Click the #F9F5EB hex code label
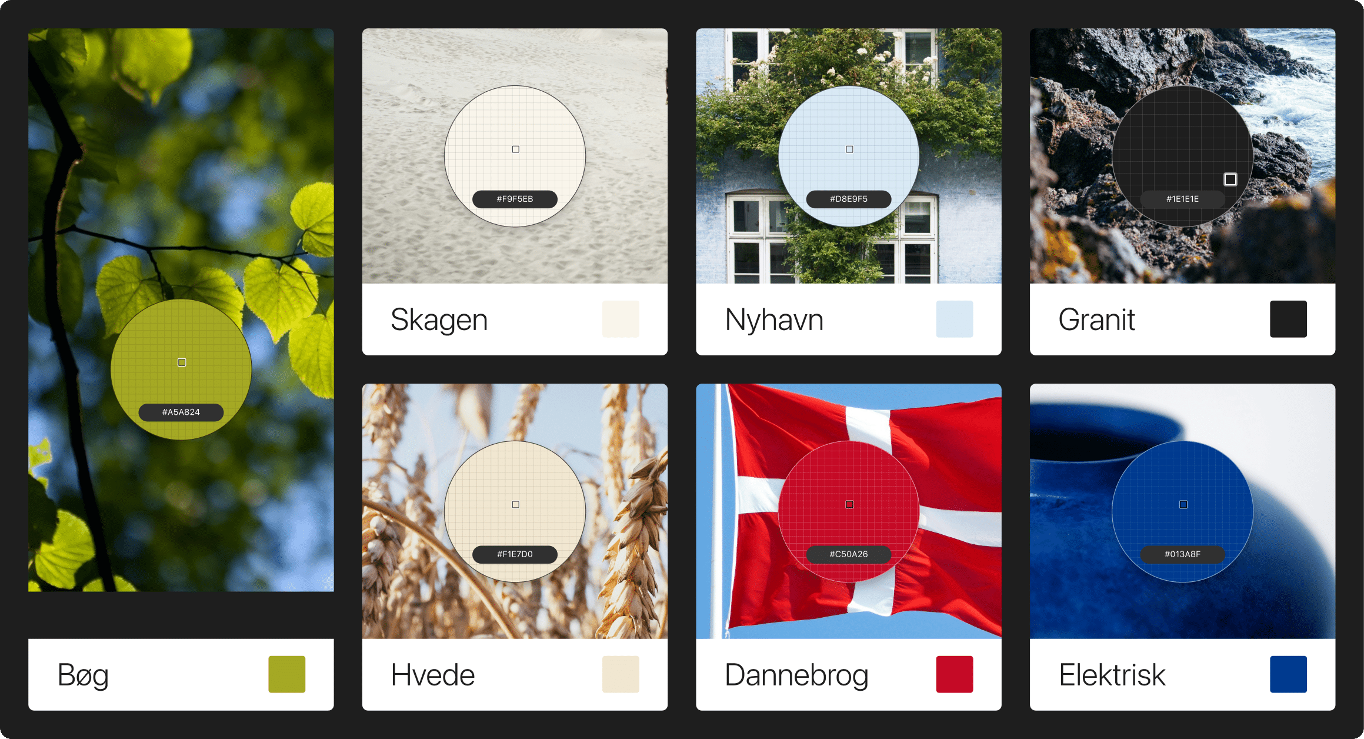 click(x=515, y=199)
